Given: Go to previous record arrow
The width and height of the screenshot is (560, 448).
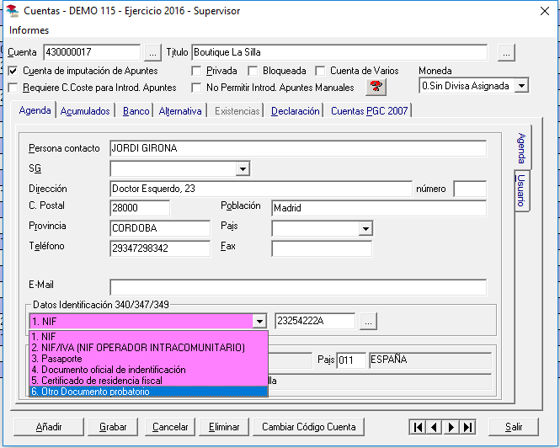Looking at the screenshot, I should [x=433, y=427].
